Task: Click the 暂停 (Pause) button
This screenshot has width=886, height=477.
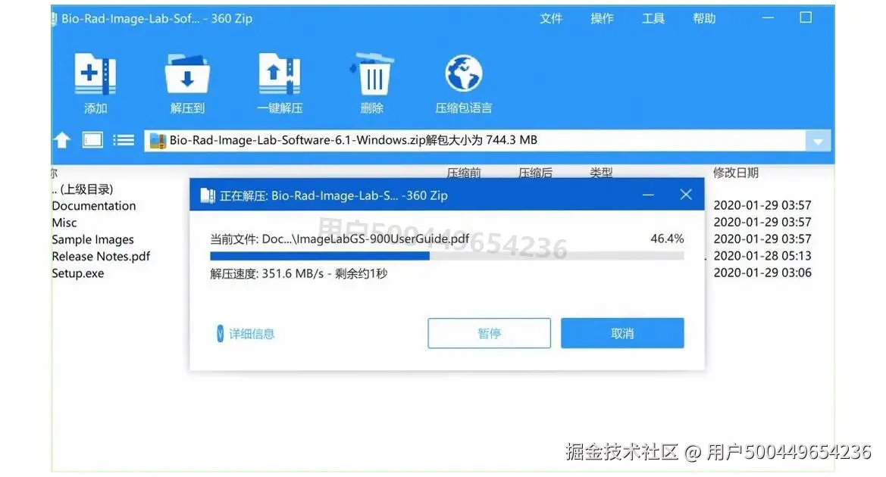Action: pos(489,333)
